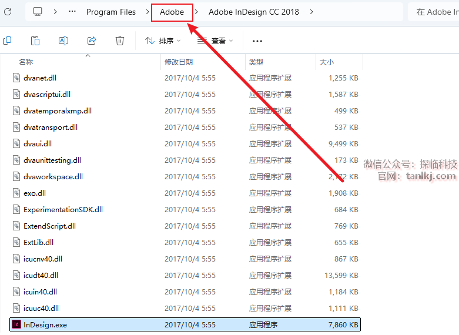Screen dimensions: 459x335
Task: Expand chevron after Adobe InDesign CC 2018
Action: [x=311, y=12]
